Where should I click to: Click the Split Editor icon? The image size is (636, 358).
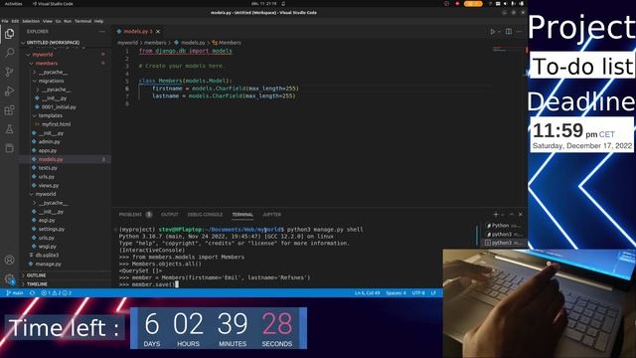[x=509, y=31]
